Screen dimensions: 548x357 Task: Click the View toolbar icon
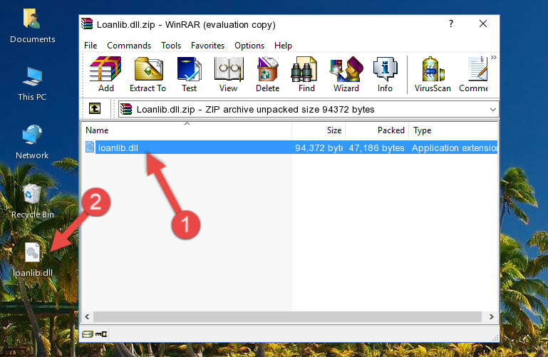coord(229,74)
